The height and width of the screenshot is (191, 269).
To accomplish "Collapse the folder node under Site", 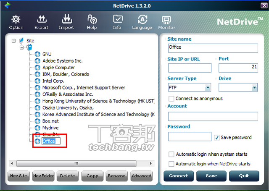I will point(21,47).
